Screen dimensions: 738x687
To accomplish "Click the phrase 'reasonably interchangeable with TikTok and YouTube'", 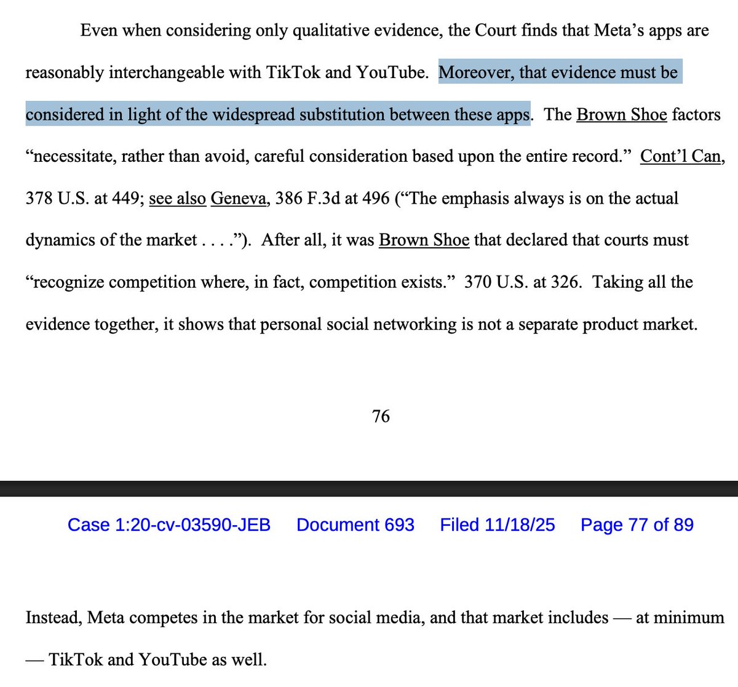I will pos(226,73).
